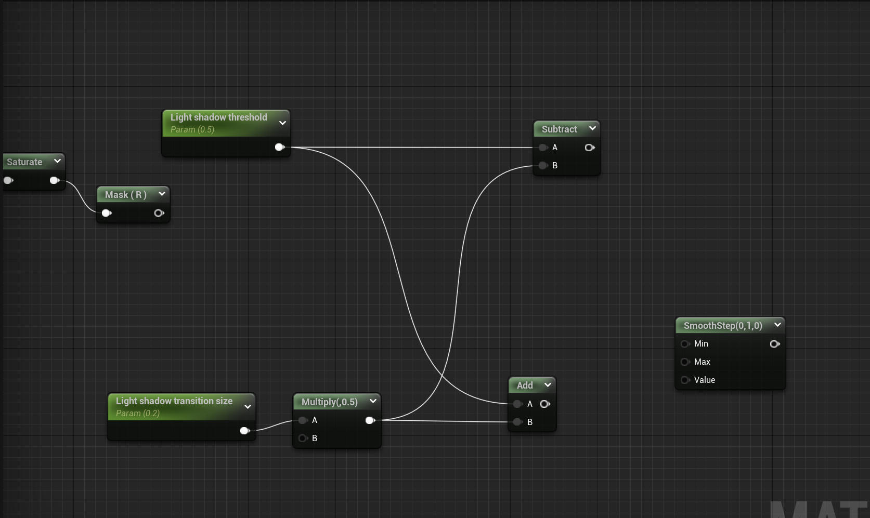Click the Add node A label
Image resolution: width=870 pixels, height=518 pixels.
tap(530, 404)
